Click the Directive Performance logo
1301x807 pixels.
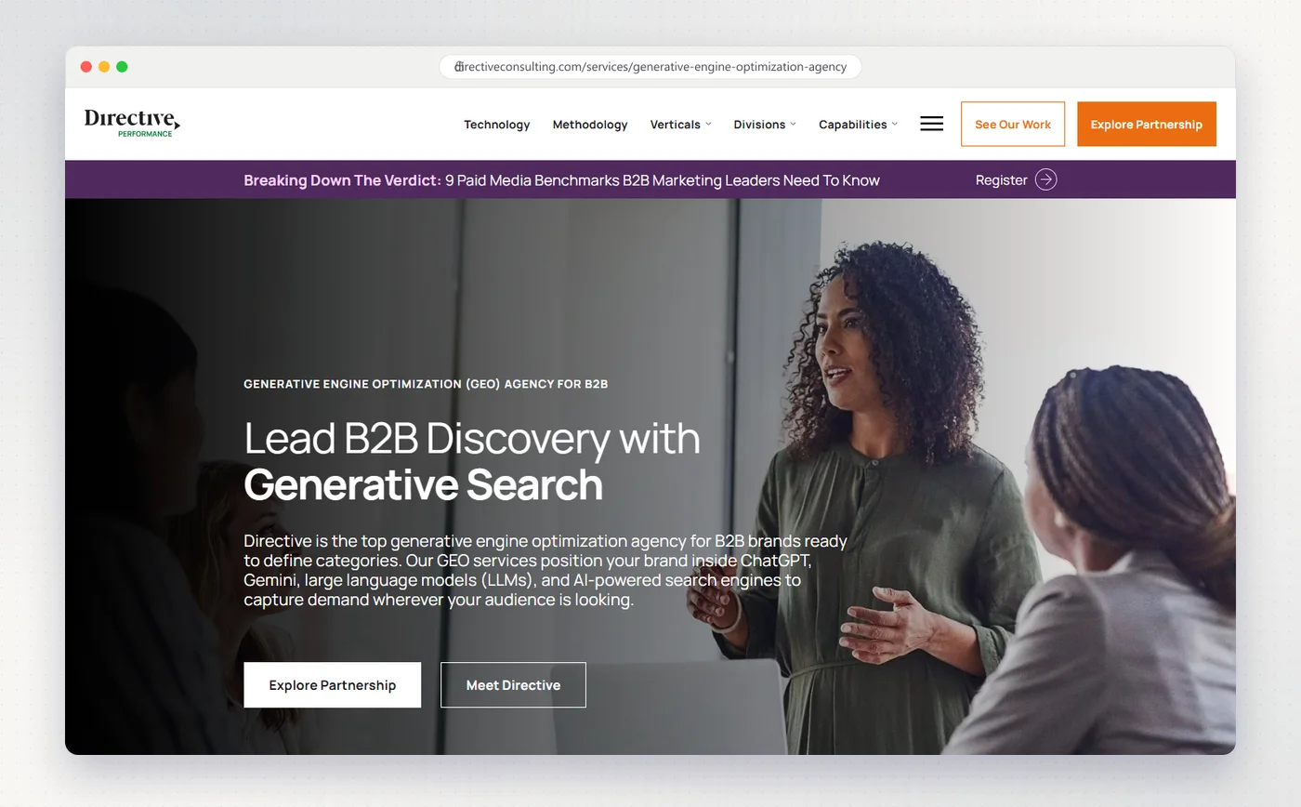click(132, 123)
